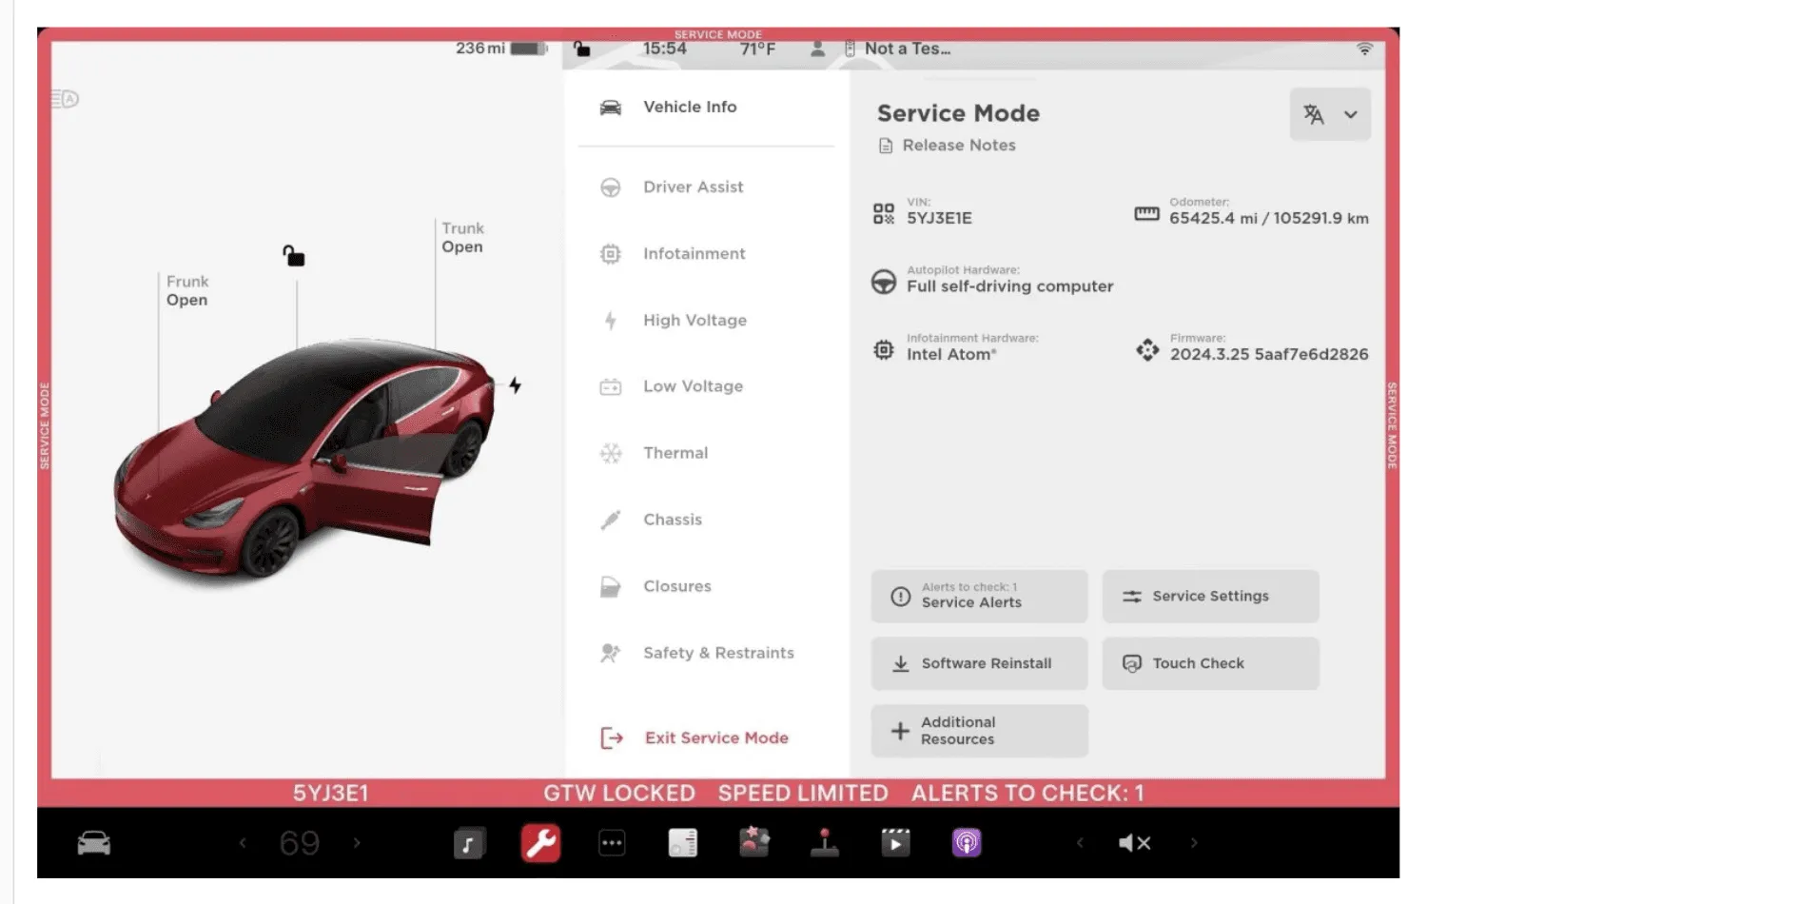
Task: Decrease temperature with left arrow
Action: 243,843
